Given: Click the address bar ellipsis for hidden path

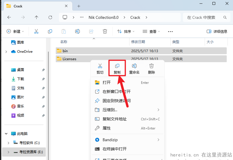Looking at the screenshot, I should (82, 17).
